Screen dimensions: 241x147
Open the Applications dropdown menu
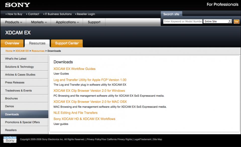point(67,22)
